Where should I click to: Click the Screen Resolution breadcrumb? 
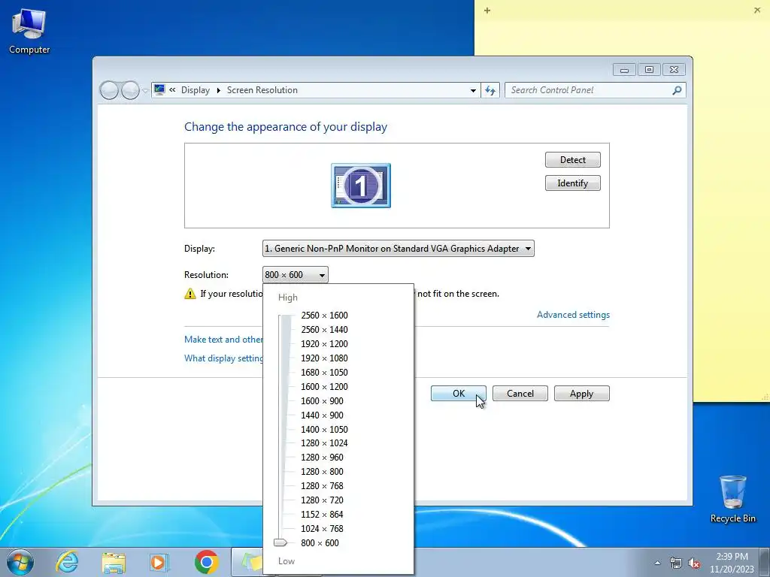click(x=262, y=90)
